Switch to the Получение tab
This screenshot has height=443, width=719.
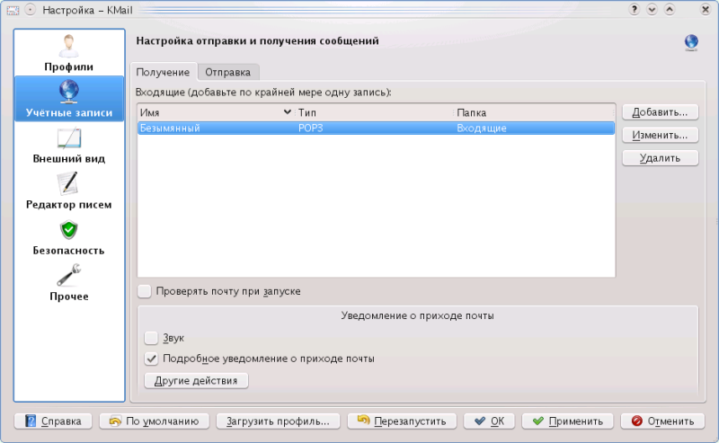pos(164,73)
